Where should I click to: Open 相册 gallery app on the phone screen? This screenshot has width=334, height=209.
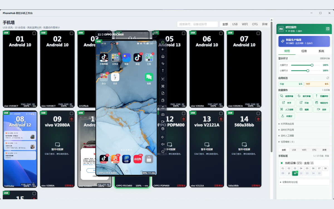(x=126, y=59)
